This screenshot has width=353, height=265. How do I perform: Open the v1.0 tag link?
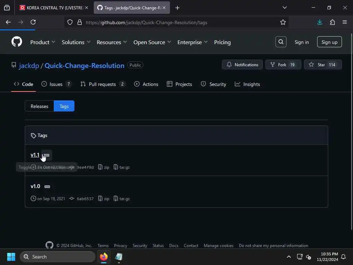coord(36,186)
